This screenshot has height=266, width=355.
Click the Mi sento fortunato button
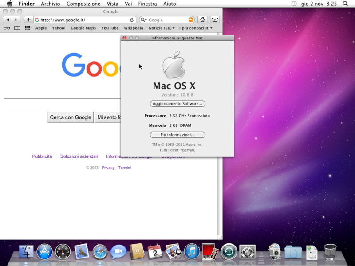tap(108, 117)
